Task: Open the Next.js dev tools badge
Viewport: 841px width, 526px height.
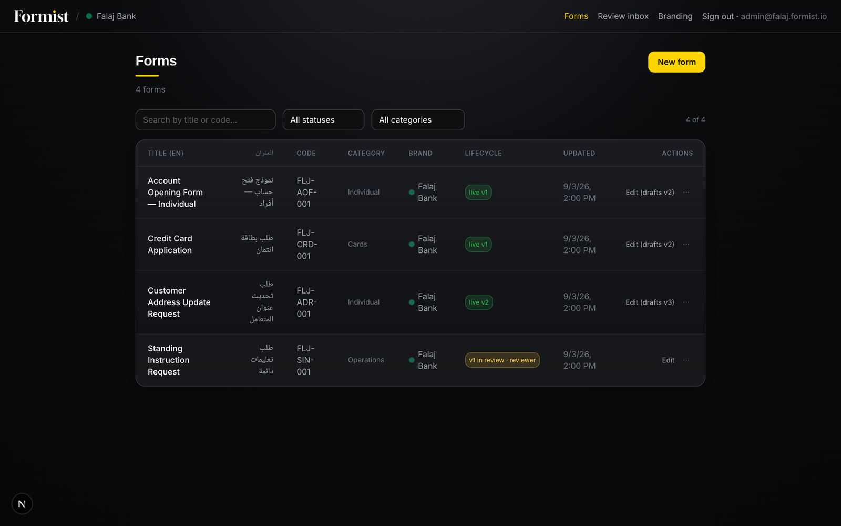Action: coord(22,504)
